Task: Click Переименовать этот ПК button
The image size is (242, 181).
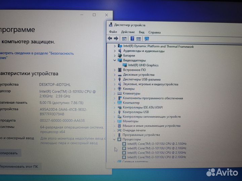Action: click(x=21, y=167)
